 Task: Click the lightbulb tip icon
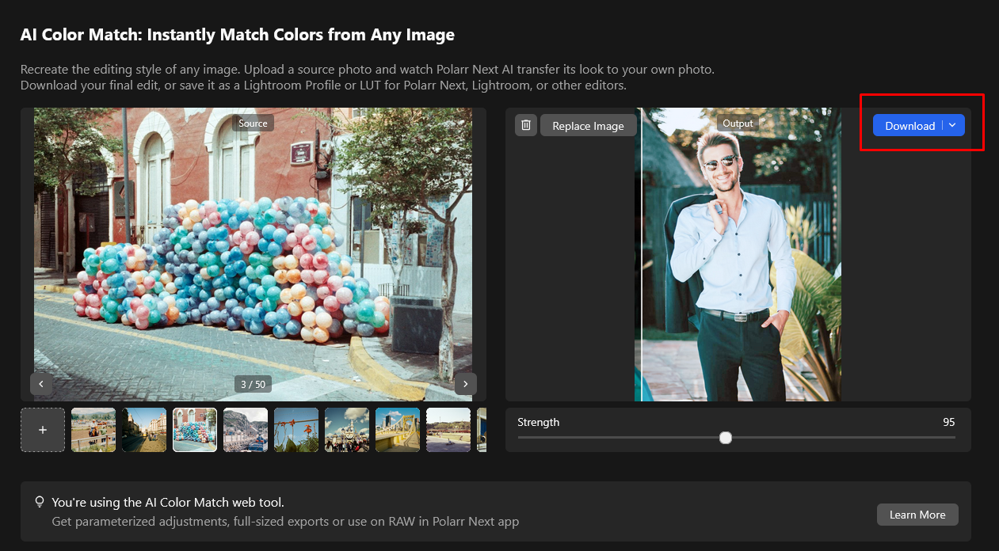tap(39, 502)
